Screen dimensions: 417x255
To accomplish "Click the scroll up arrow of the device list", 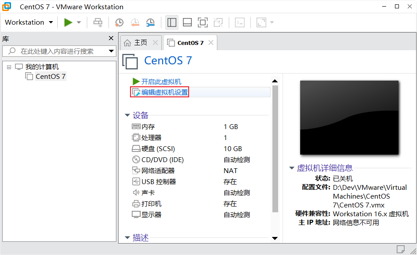I will pos(275,81).
